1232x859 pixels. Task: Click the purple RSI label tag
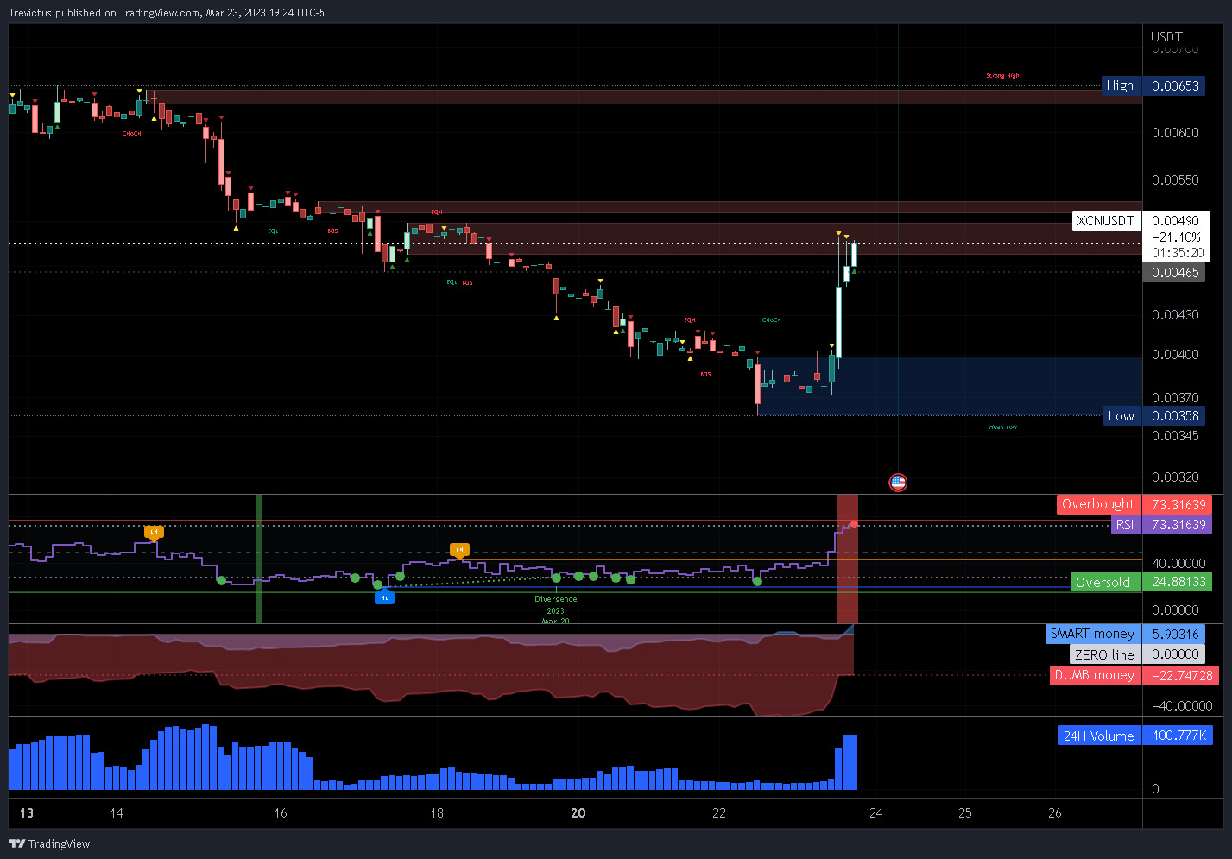tap(1125, 524)
